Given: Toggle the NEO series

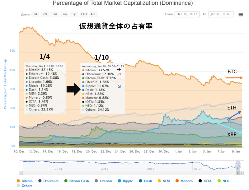Looking at the screenshot, I should [223, 181].
